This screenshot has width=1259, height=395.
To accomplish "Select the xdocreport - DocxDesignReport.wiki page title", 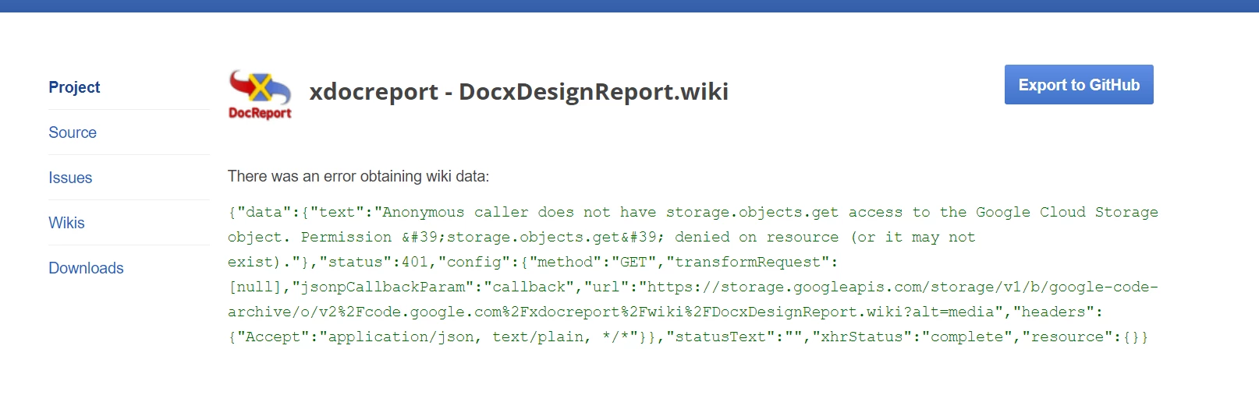I will click(x=519, y=92).
